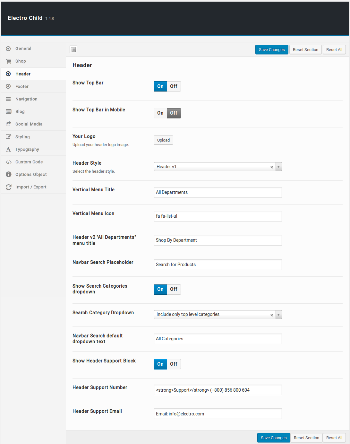
Task: Open the General settings section
Action: [33, 49]
